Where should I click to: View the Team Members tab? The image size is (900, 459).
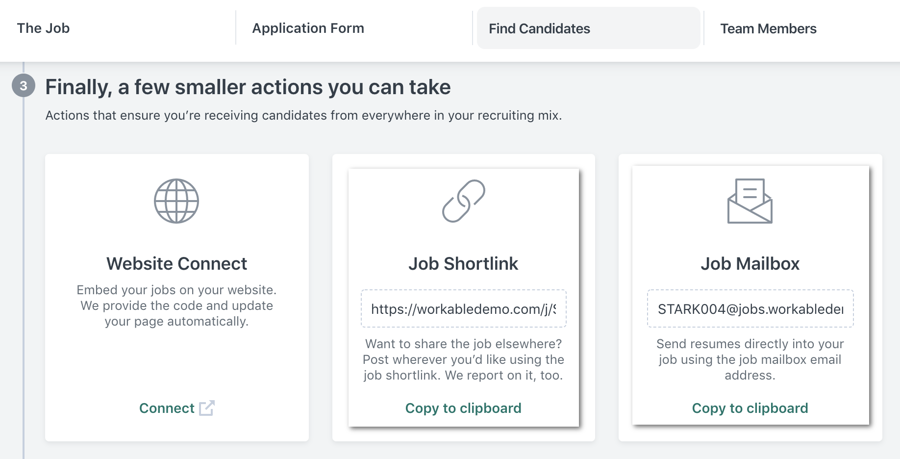click(x=768, y=28)
